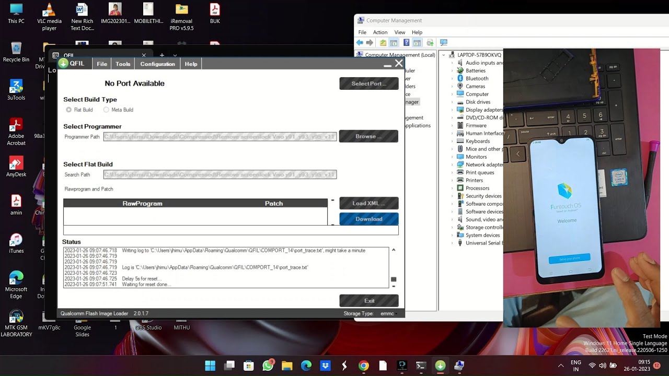Open Microsoft Edge from the taskbar

[x=306, y=366]
